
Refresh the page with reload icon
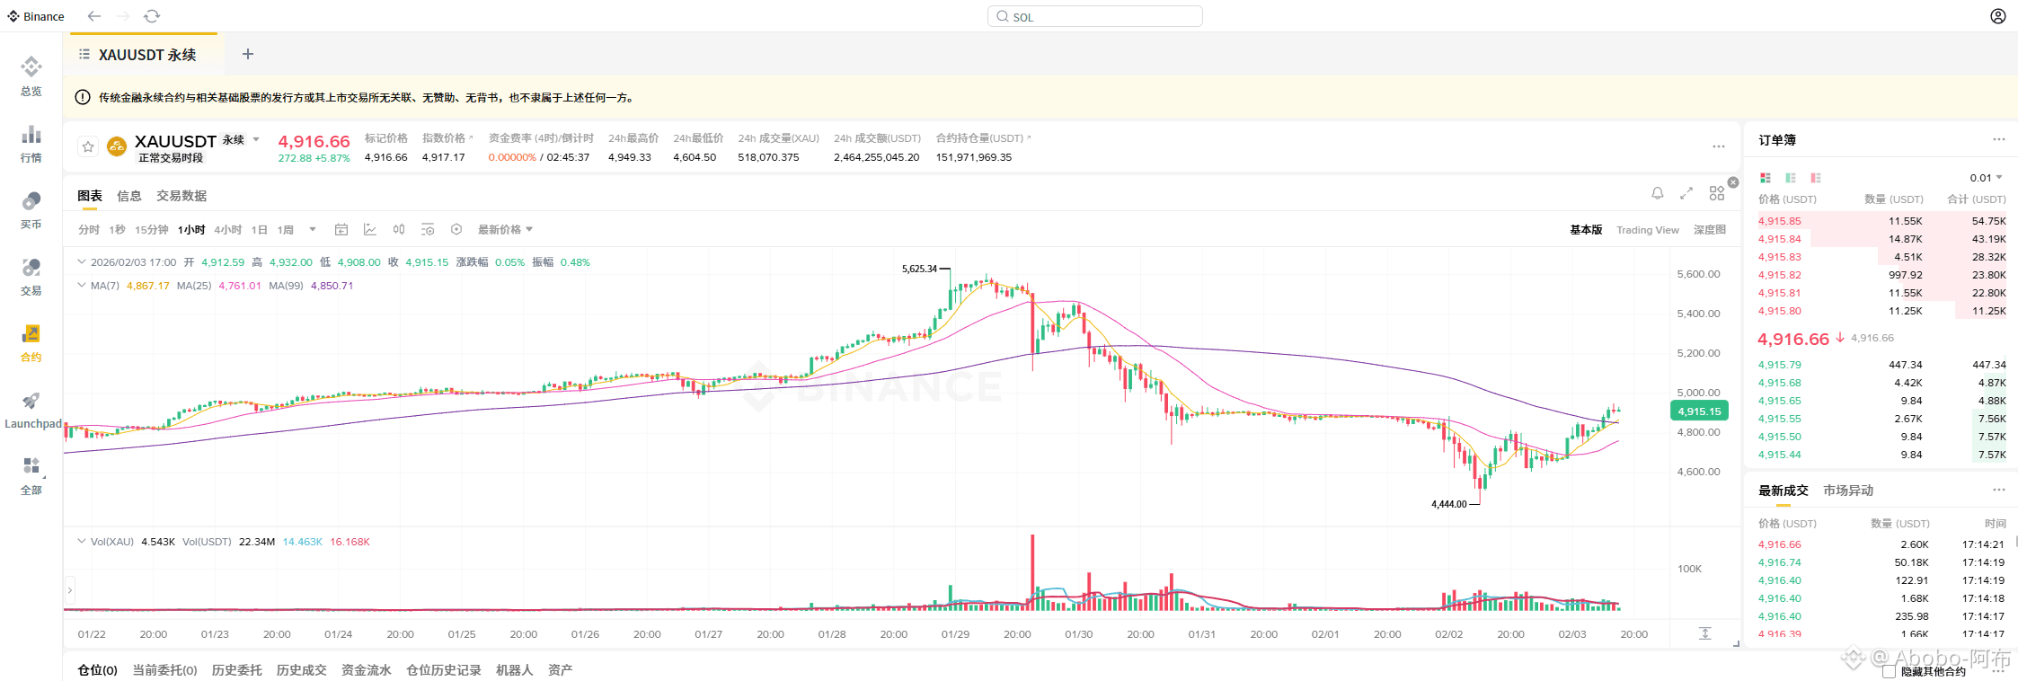(152, 16)
